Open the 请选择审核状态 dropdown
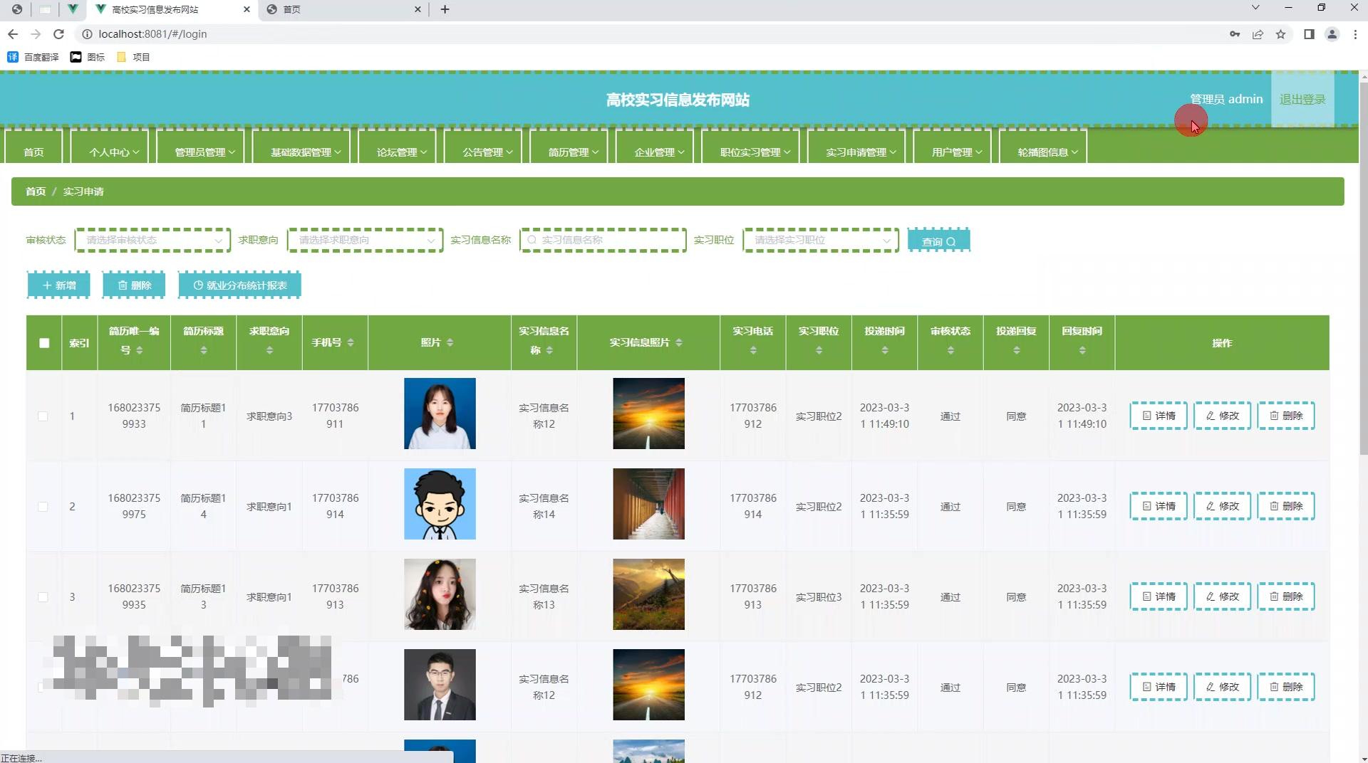Image resolution: width=1368 pixels, height=763 pixels. (152, 241)
